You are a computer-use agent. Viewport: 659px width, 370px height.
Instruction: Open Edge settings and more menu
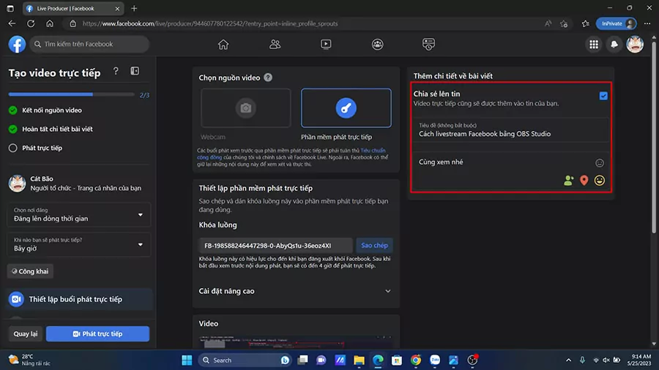pyautogui.click(x=647, y=23)
